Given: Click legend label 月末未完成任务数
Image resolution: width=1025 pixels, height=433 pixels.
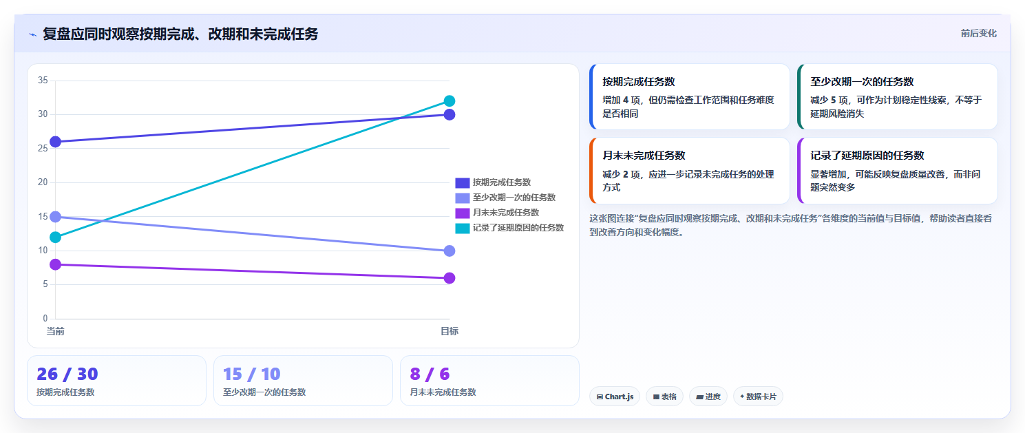Looking at the screenshot, I should pos(506,213).
